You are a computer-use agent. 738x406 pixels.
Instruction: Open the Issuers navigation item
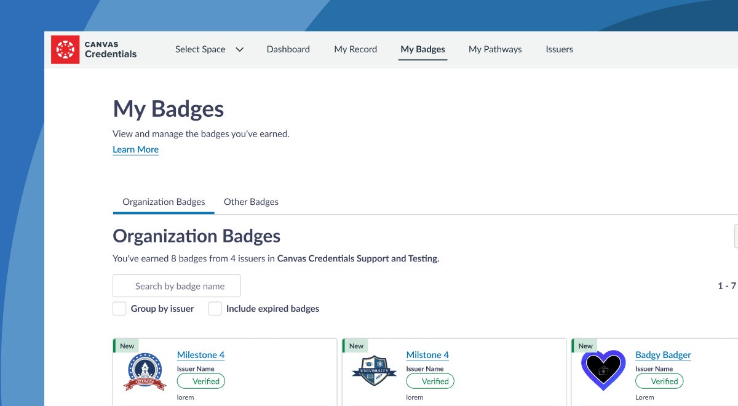pos(559,49)
